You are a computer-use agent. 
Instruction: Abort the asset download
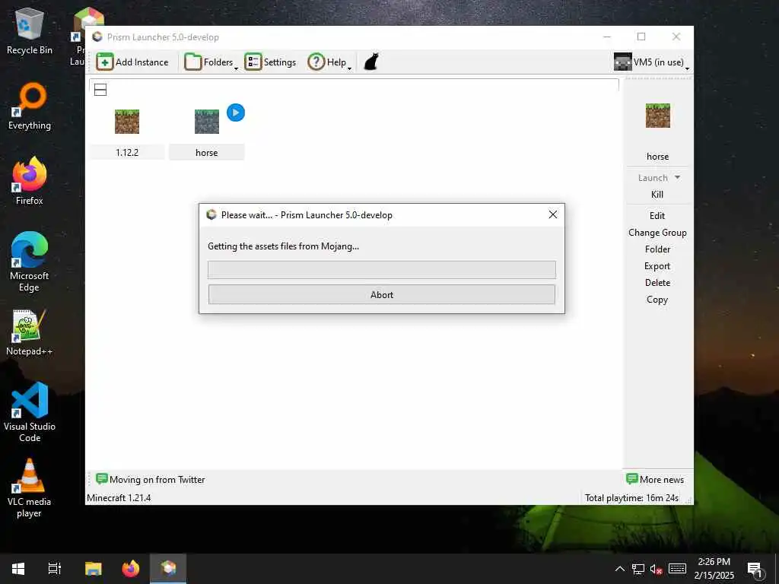[382, 294]
